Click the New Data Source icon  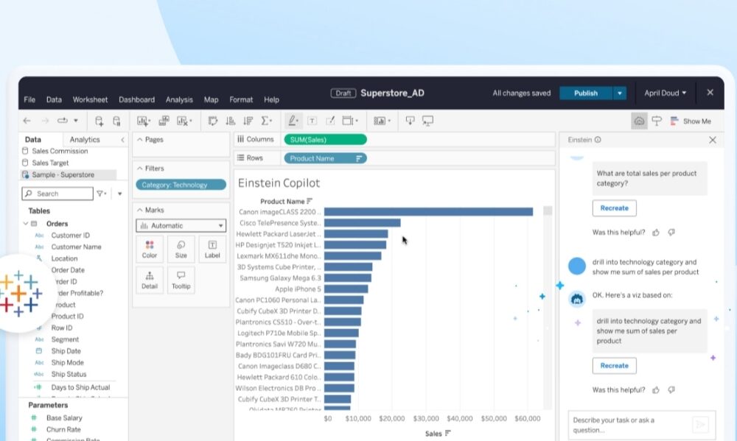pyautogui.click(x=99, y=121)
